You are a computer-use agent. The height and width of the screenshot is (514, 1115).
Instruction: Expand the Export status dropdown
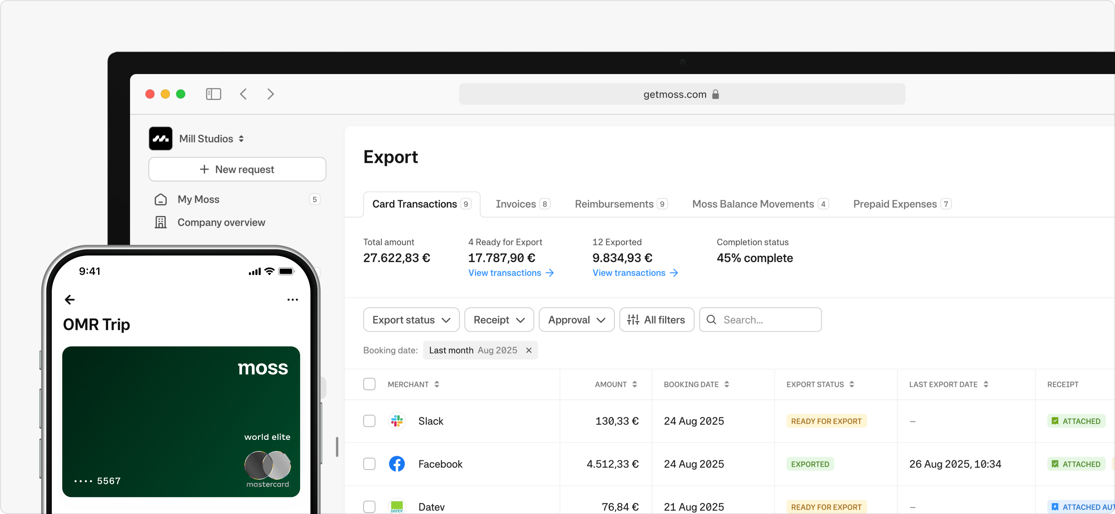[x=411, y=319]
